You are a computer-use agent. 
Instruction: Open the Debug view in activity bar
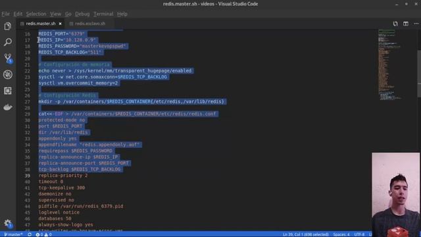click(x=8, y=74)
